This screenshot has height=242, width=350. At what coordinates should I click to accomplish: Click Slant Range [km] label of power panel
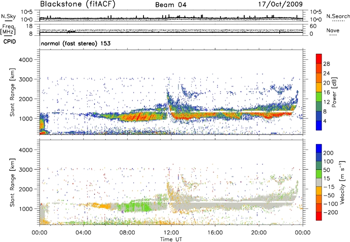coord(12,93)
